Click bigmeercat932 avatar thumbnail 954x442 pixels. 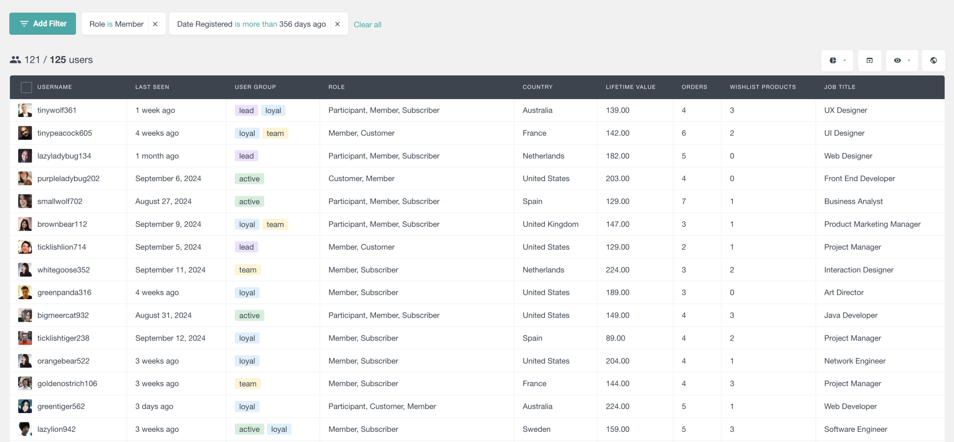click(x=25, y=315)
